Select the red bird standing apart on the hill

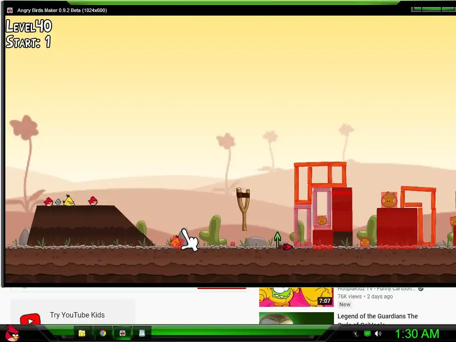(93, 201)
